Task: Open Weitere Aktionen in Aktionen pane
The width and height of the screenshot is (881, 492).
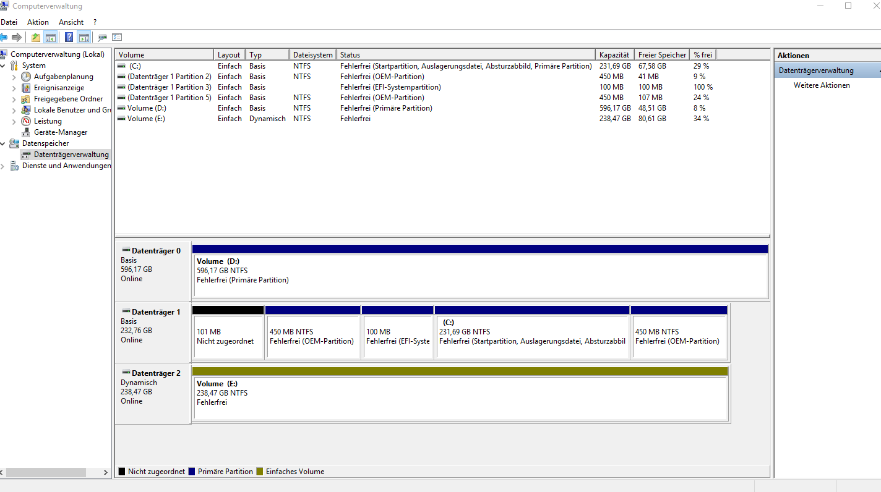Action: [x=822, y=85]
